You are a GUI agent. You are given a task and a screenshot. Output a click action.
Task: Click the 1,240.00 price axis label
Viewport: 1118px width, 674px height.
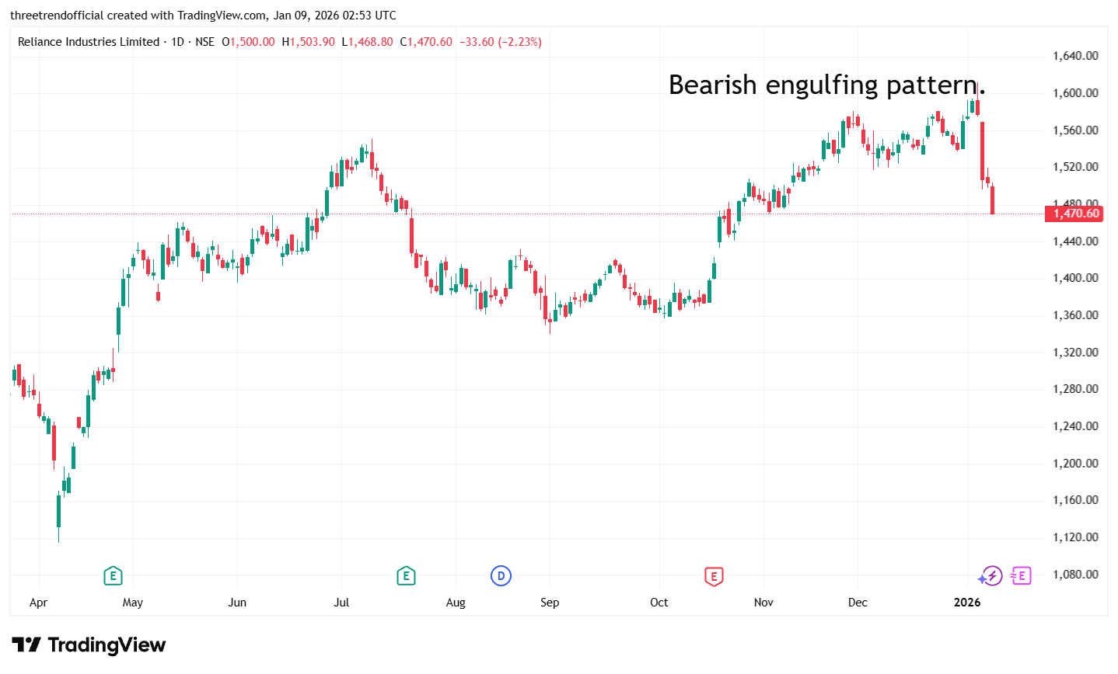[1075, 426]
